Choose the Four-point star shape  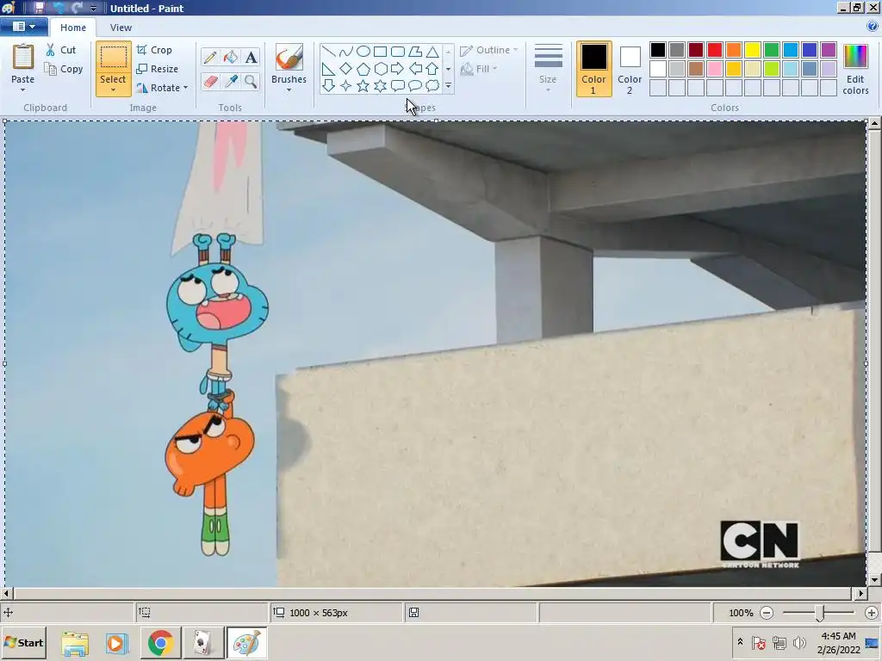coord(346,85)
